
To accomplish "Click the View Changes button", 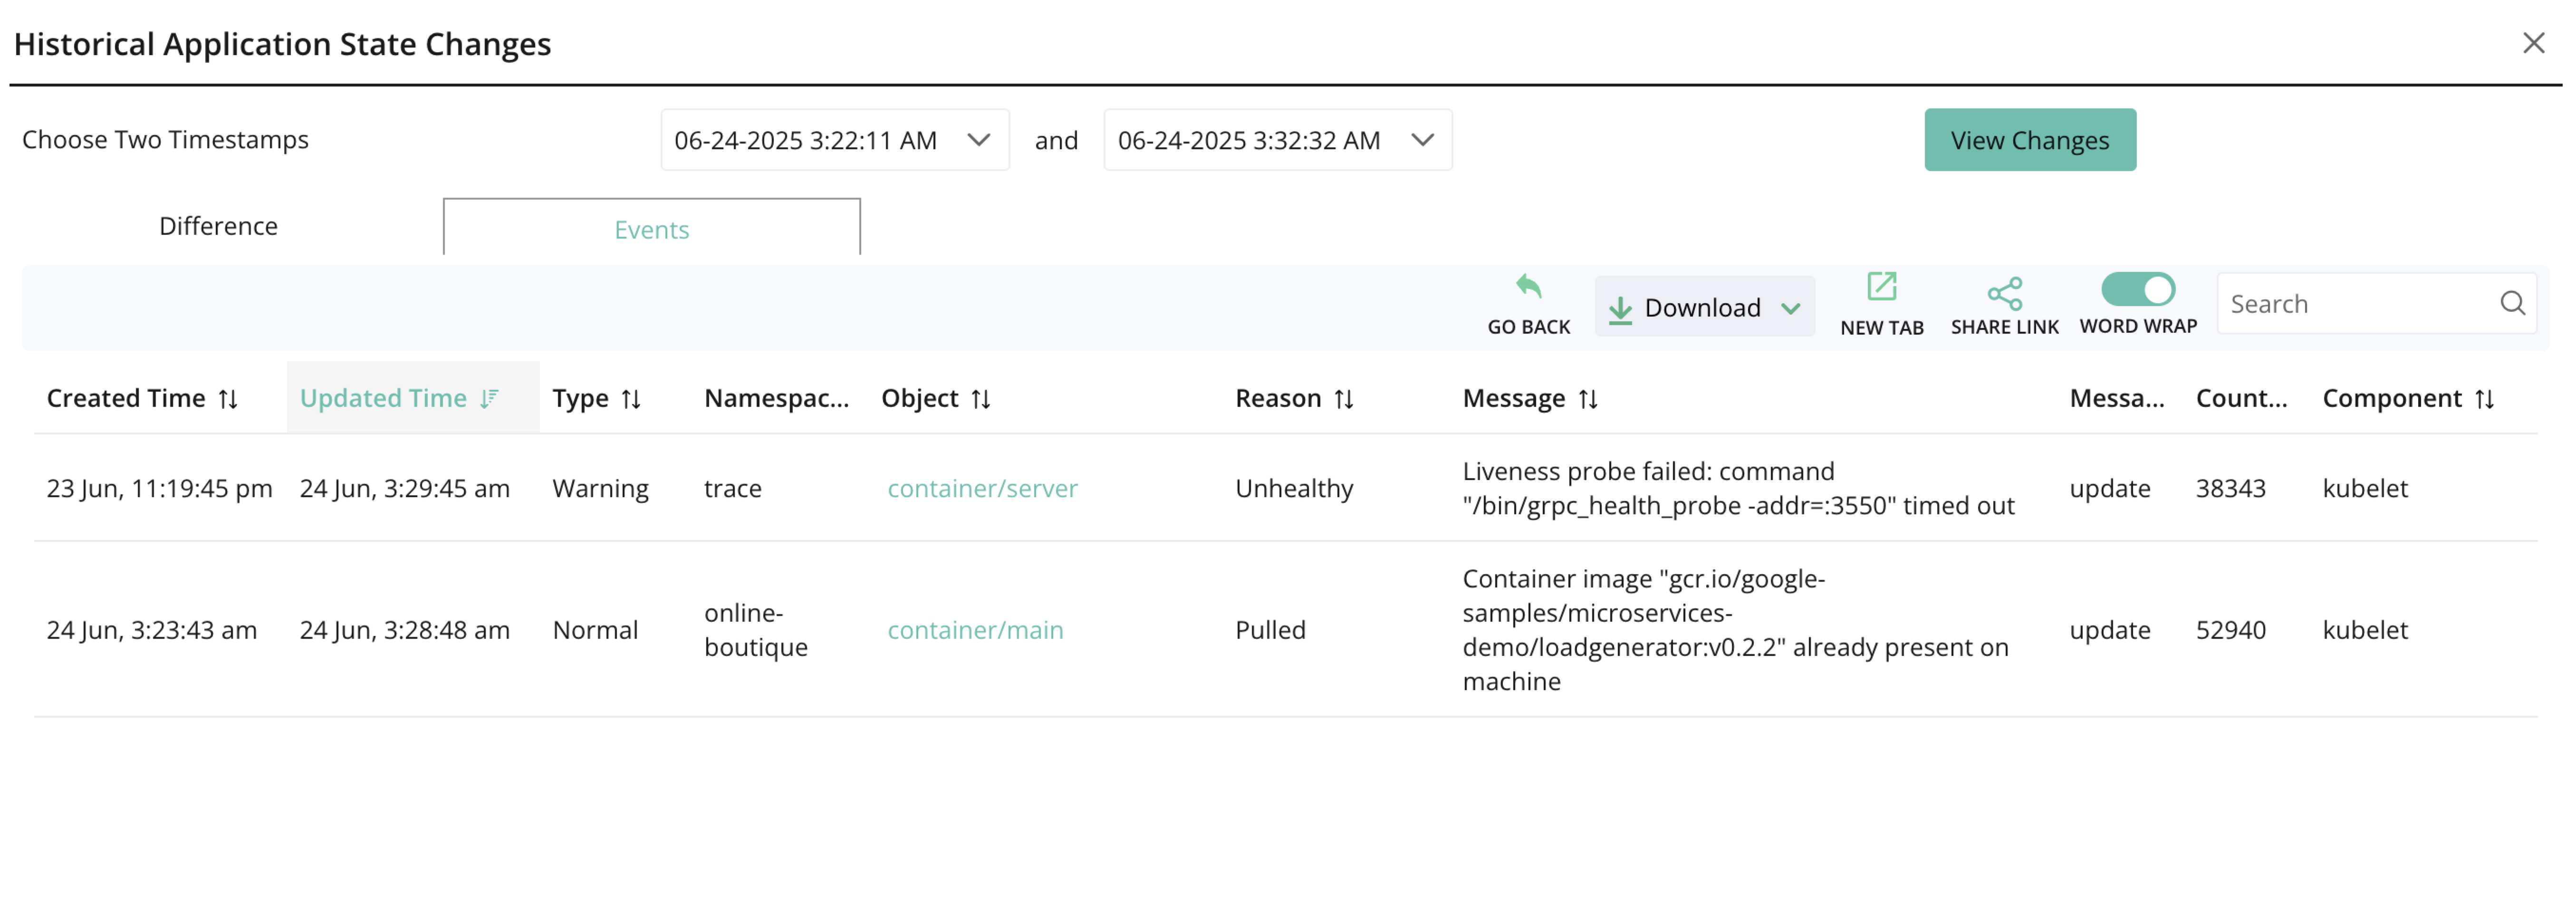I will coord(2029,140).
